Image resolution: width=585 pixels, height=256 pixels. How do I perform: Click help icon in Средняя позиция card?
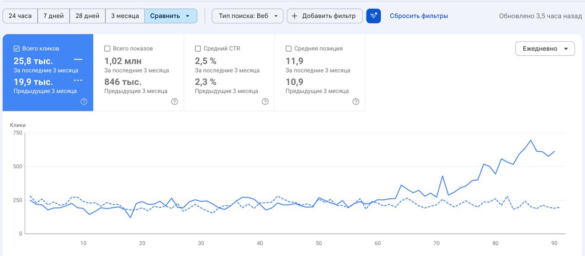point(356,101)
